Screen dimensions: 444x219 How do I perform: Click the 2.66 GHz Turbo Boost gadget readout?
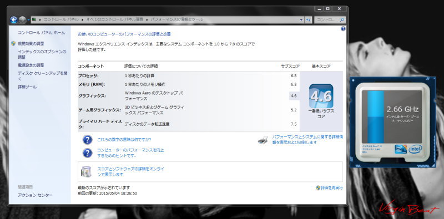(x=402, y=109)
